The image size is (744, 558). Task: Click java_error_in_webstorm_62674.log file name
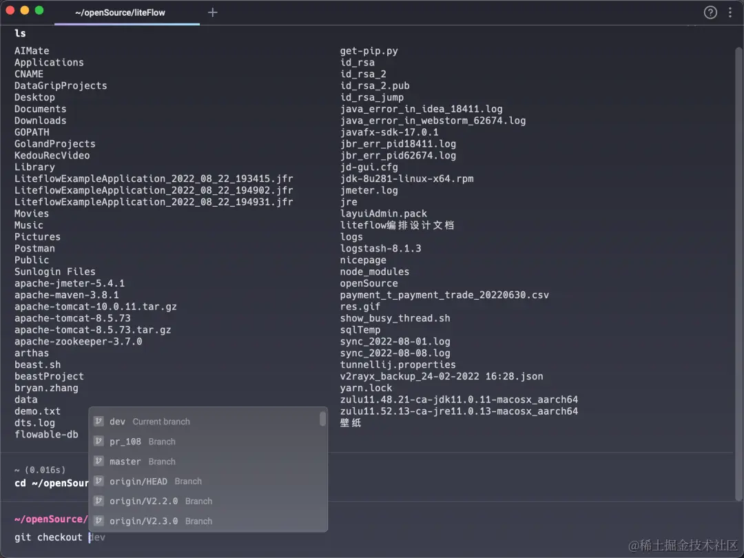(433, 121)
